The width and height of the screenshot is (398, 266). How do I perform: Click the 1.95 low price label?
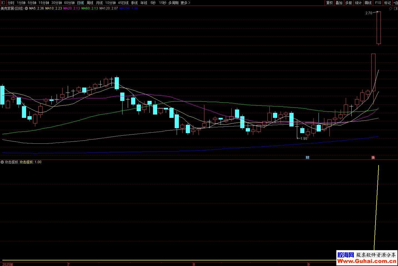pyautogui.click(x=304, y=138)
